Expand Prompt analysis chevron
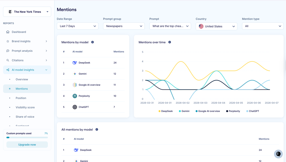 point(46,51)
